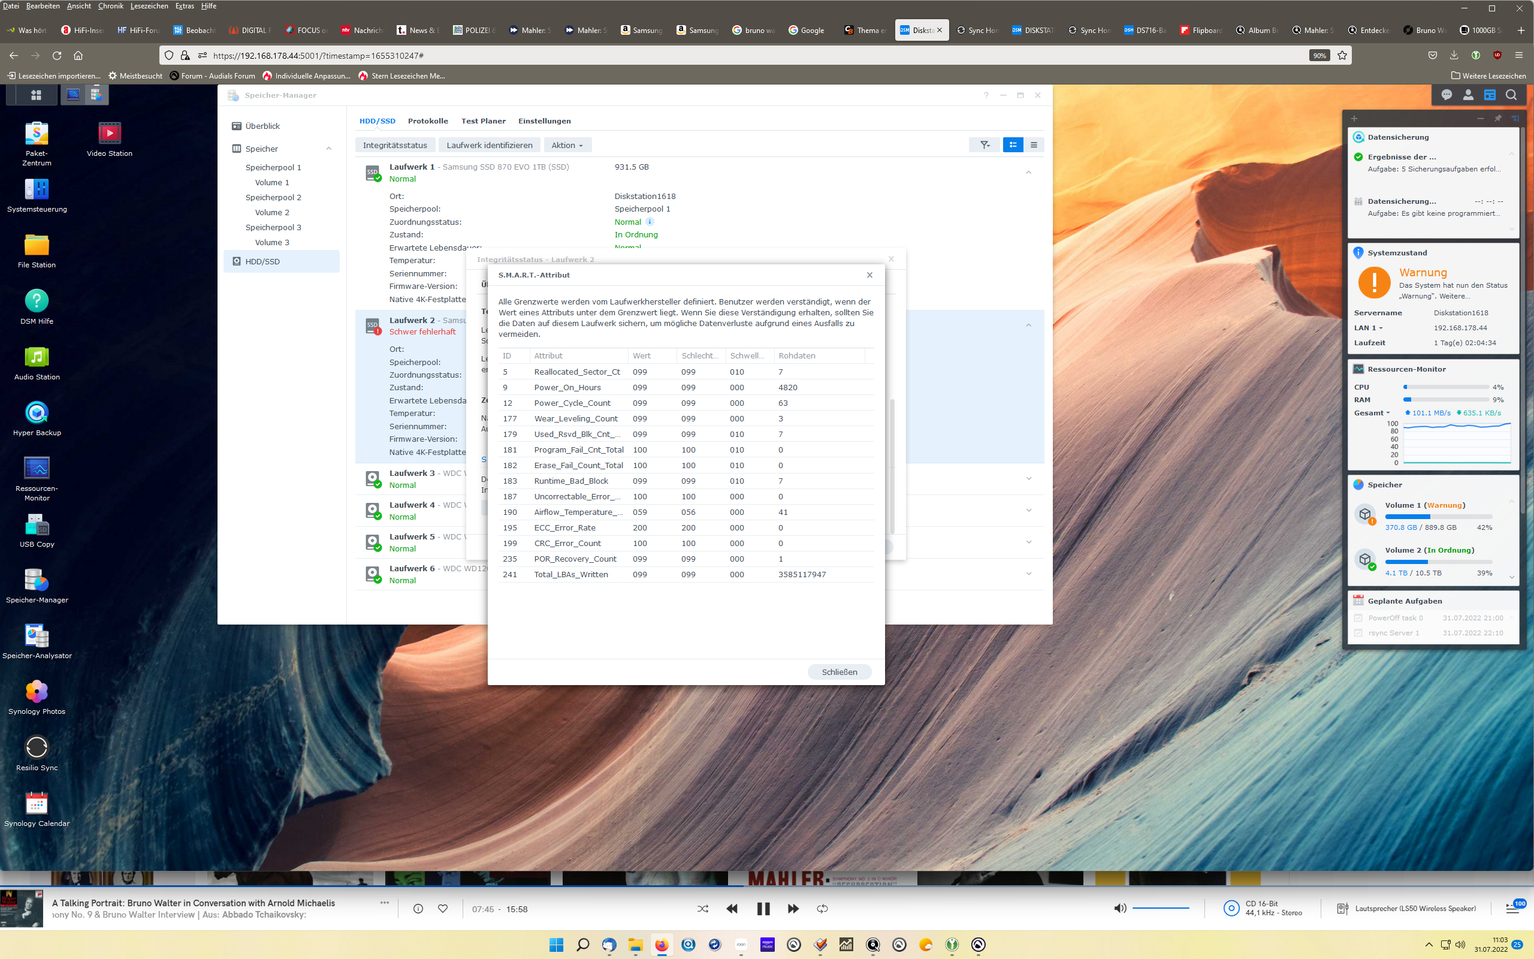Click Integritätsstatus button

click(x=395, y=145)
